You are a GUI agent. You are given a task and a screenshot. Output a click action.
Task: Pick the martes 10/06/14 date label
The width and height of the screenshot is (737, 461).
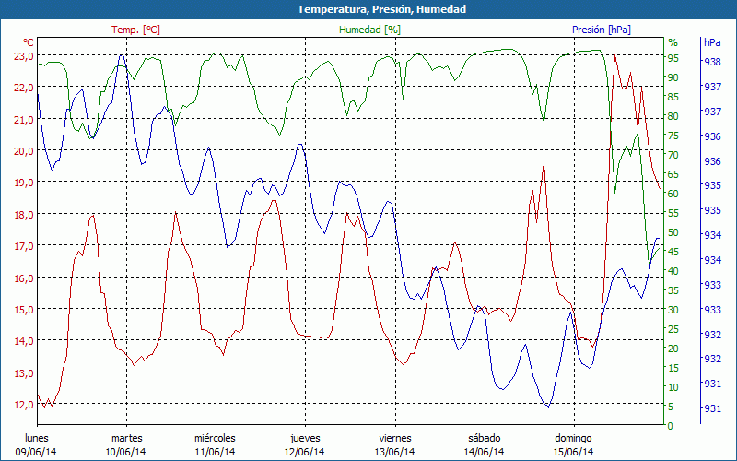pyautogui.click(x=126, y=444)
